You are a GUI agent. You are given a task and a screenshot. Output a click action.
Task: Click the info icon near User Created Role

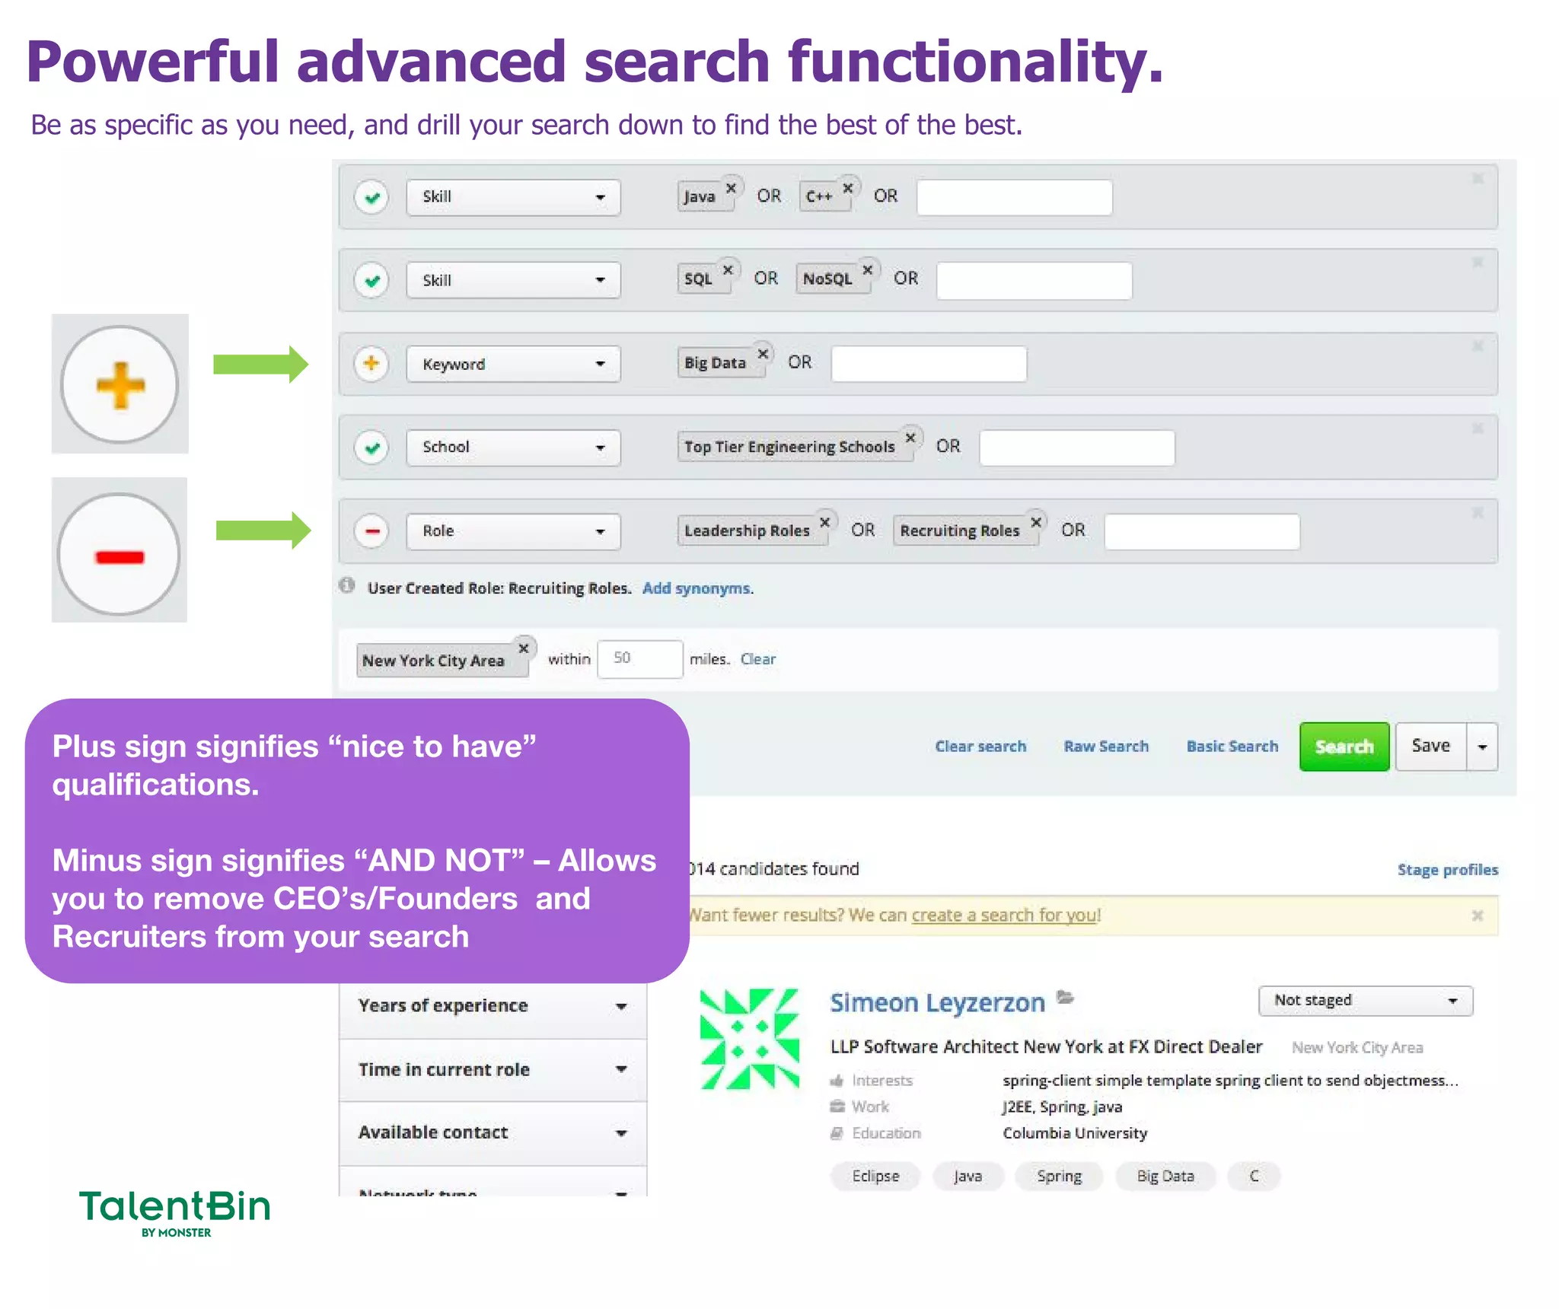coord(347,585)
